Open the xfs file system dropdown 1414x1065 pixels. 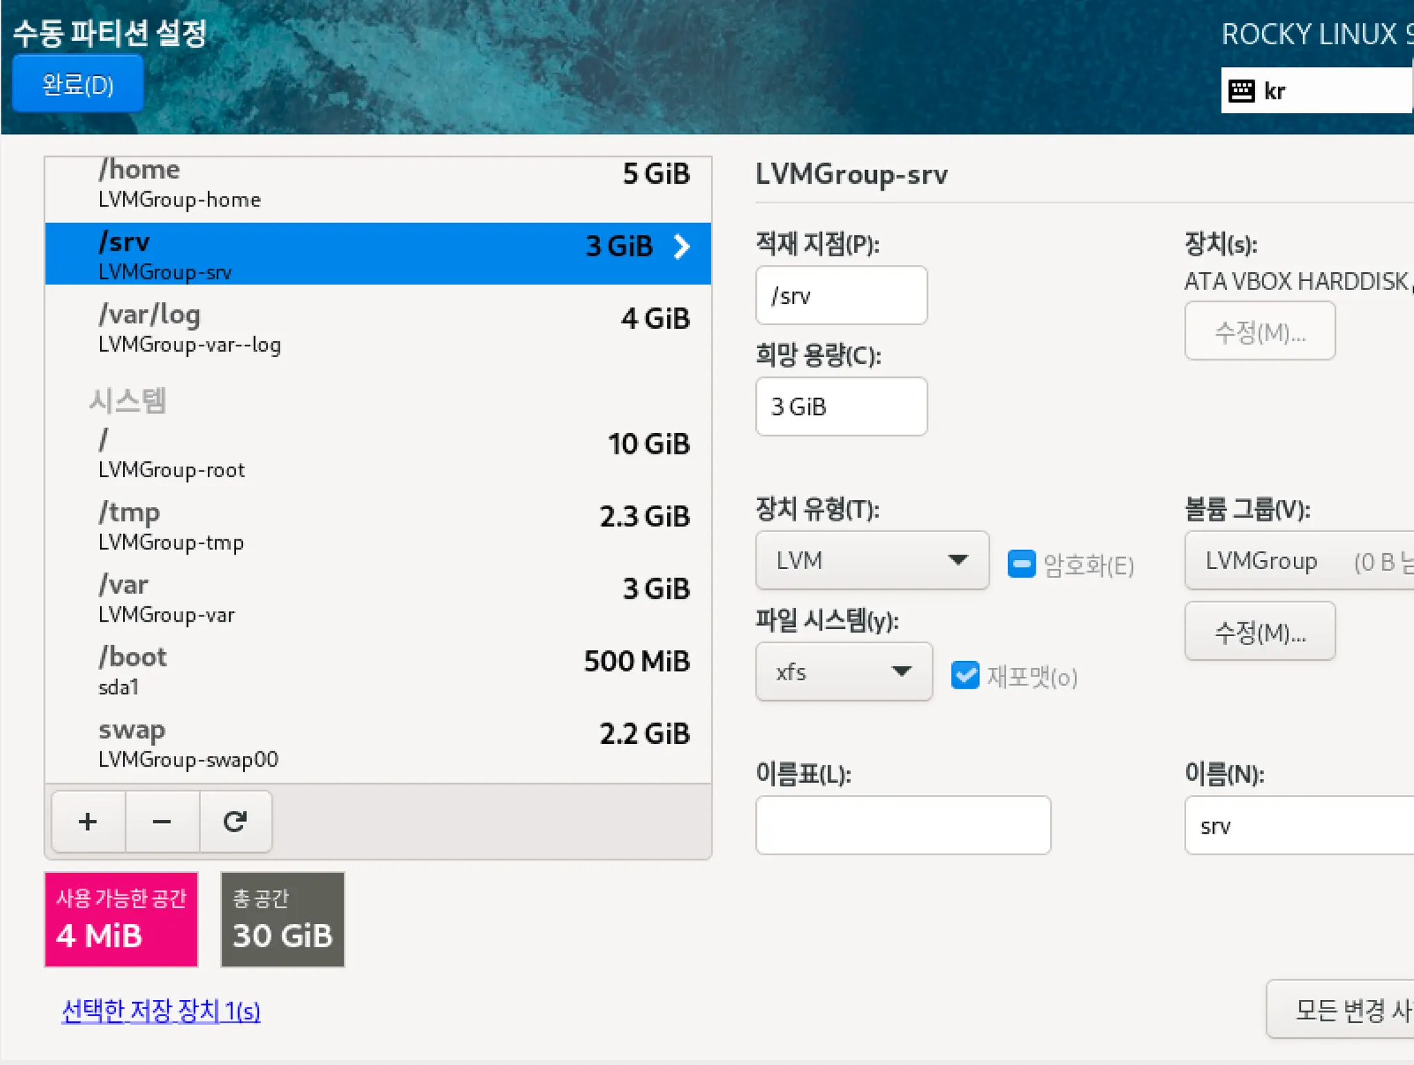tap(843, 671)
